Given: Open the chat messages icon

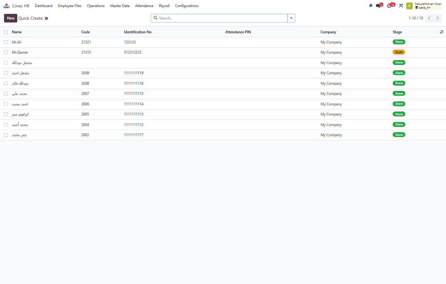Looking at the screenshot, I should [x=379, y=6].
